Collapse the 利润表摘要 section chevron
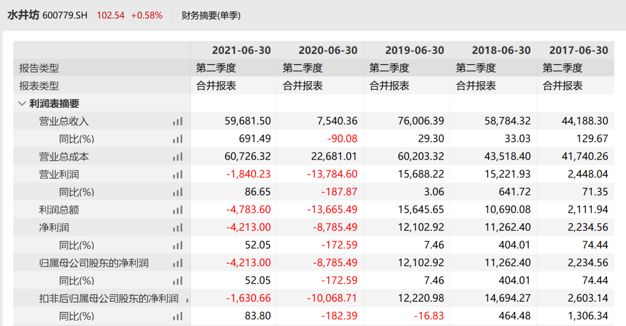Image resolution: width=626 pixels, height=326 pixels. pos(22,104)
